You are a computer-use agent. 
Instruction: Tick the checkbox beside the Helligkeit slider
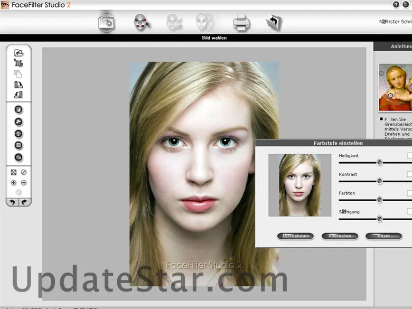(409, 155)
